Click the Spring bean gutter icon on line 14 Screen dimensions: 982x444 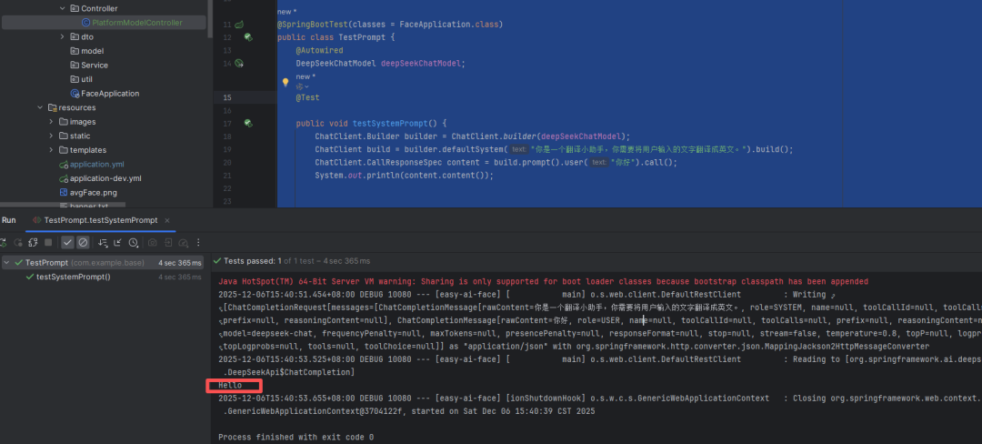240,63
